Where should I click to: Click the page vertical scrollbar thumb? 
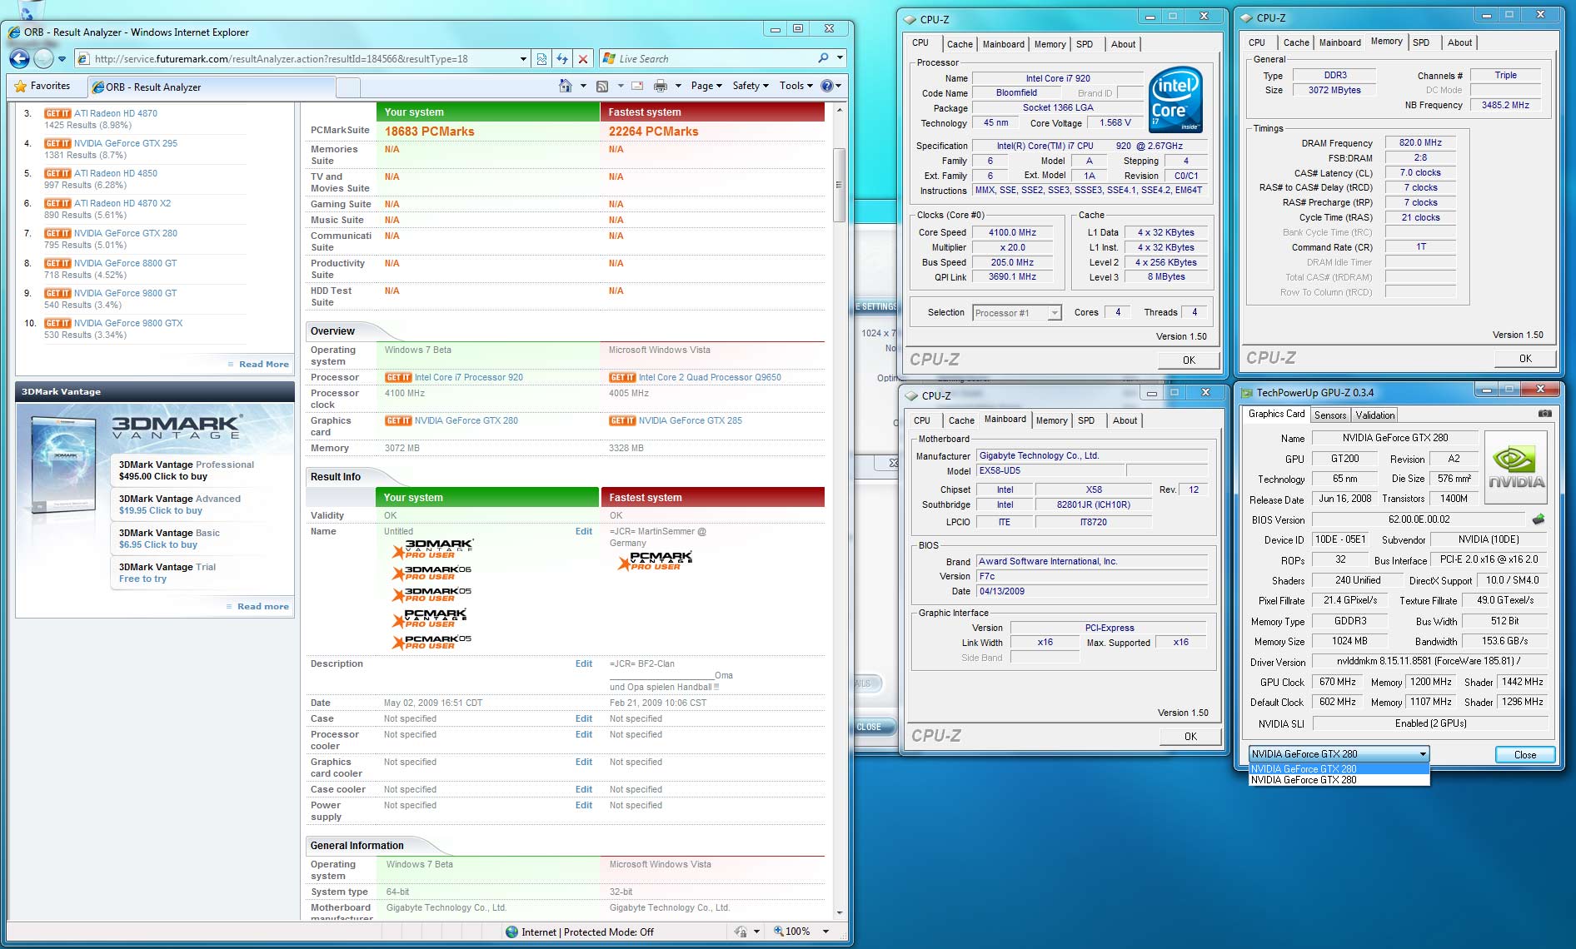pos(839,185)
